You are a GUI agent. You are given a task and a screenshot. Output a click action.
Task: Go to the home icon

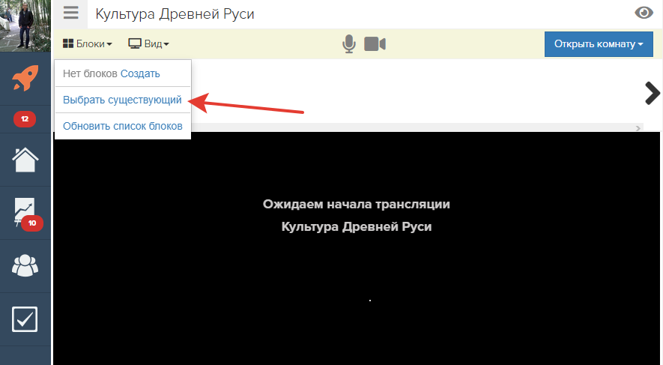(25, 160)
